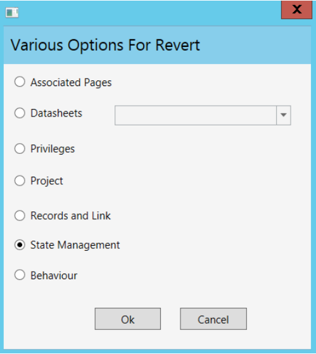
Task: Click the Various Options For Revert heading
Action: point(105,45)
